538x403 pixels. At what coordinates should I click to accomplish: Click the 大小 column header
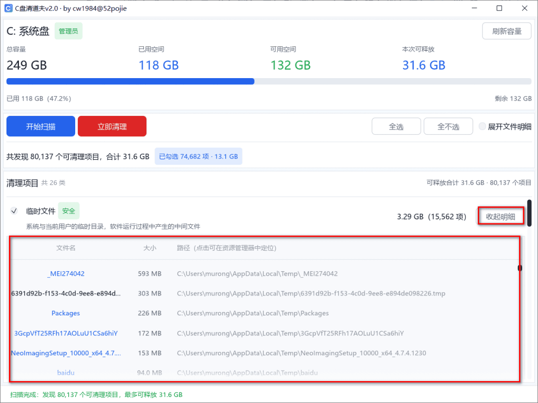(149, 248)
